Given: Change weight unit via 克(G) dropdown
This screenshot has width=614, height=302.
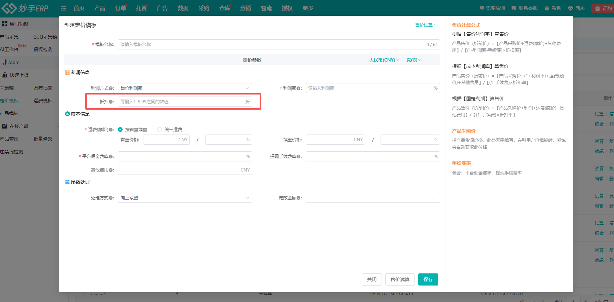Looking at the screenshot, I should click(413, 60).
